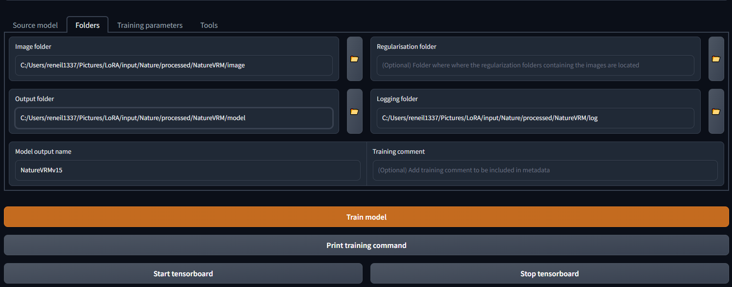The image size is (732, 287).
Task: Open folder picker for Regularisation folder
Action: coord(716,59)
